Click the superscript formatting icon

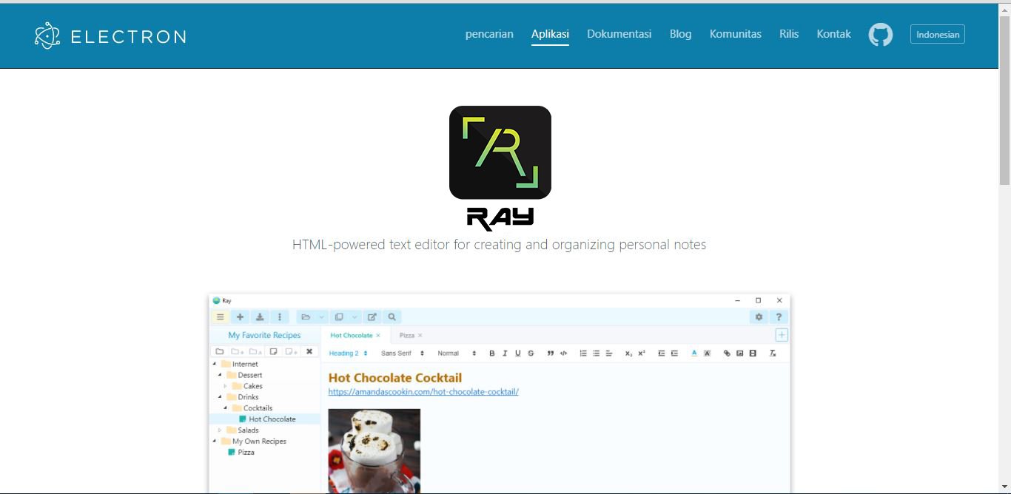[642, 353]
